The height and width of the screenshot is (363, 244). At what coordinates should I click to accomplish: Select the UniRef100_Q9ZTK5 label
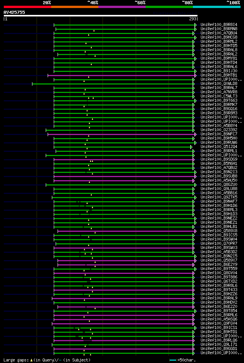219,197
